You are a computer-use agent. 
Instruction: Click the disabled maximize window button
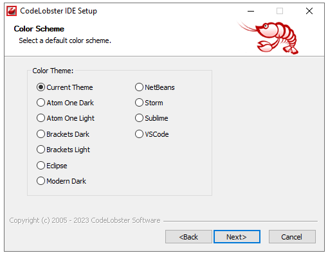click(x=280, y=11)
